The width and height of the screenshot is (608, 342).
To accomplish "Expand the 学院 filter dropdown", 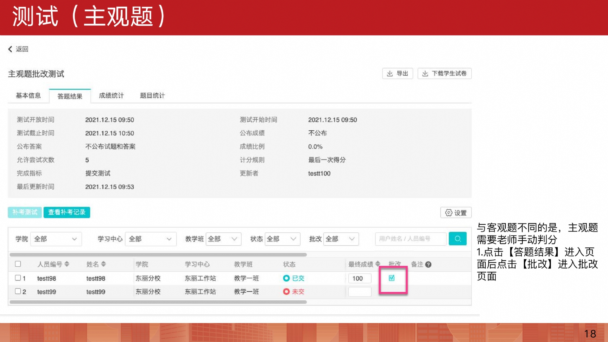I will 56,239.
